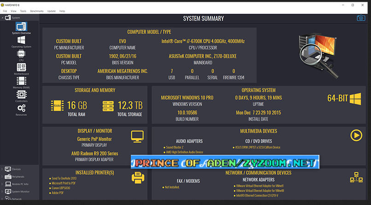
Task: Click the Intel Ethernet Connection I219-V entry
Action: click(257, 195)
